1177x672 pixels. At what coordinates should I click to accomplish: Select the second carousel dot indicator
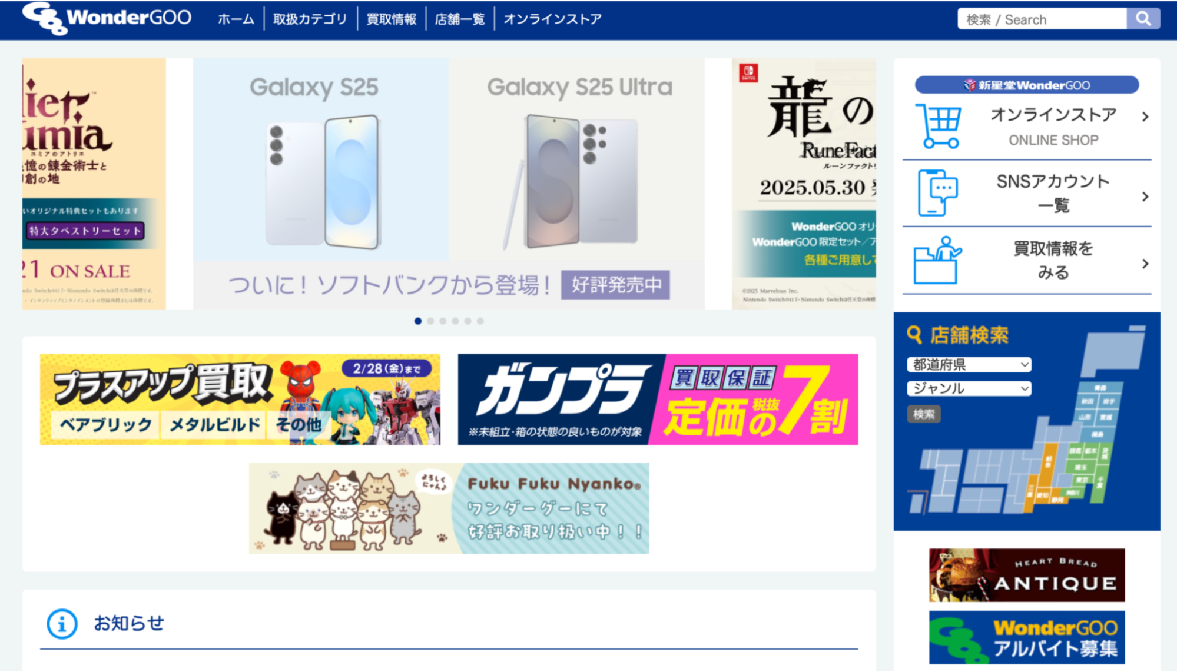[x=430, y=321]
